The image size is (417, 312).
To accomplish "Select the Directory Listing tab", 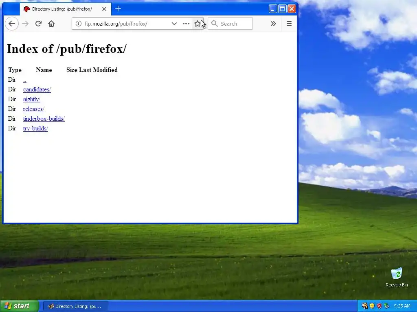I will [x=65, y=9].
